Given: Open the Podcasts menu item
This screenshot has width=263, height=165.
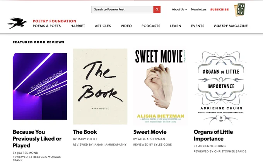Looking at the screenshot, I should tap(151, 26).
